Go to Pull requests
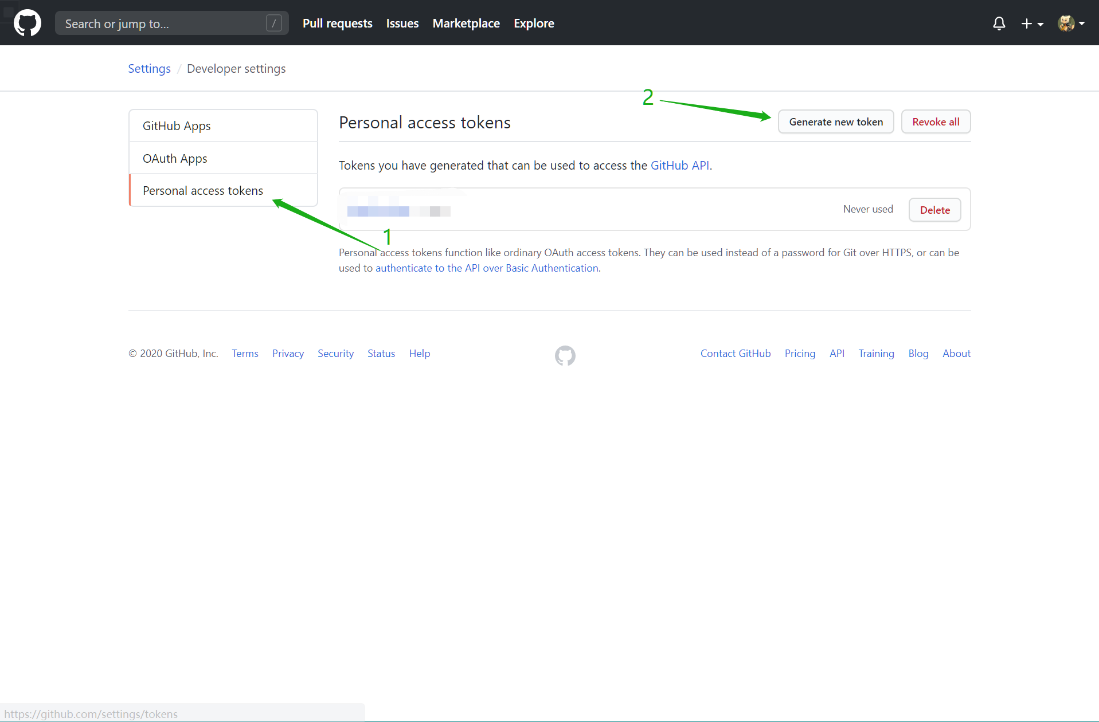 pos(337,23)
